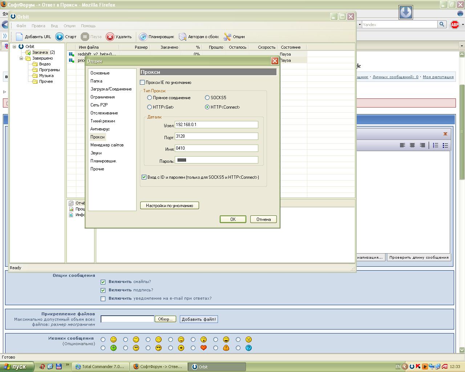Collapse the Orbit root tree node
The height and width of the screenshot is (372, 465).
tap(15, 46)
